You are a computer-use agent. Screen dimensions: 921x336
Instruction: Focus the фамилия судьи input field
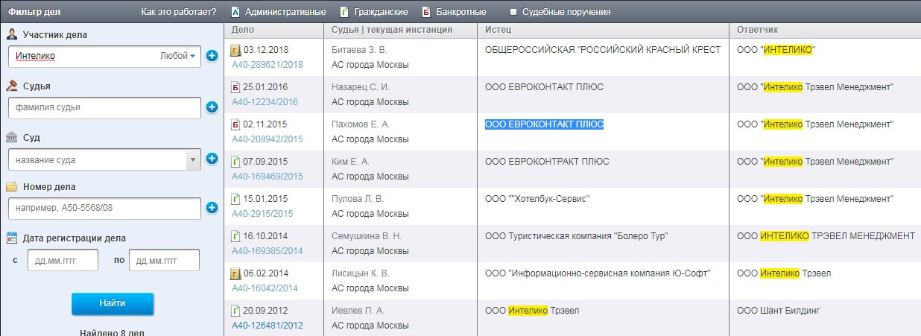[104, 107]
